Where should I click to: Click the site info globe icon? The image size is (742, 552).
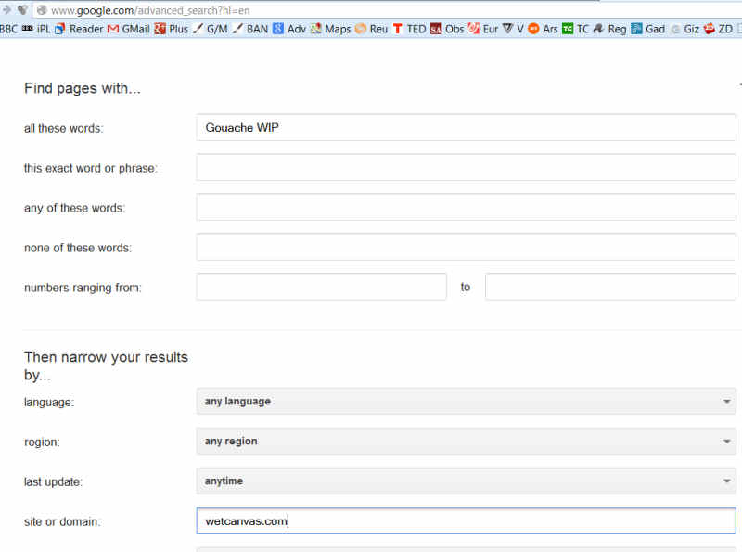(42, 10)
